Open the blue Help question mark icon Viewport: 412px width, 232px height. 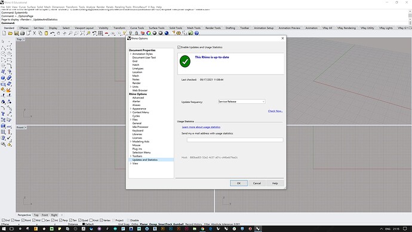pyautogui.click(x=196, y=33)
